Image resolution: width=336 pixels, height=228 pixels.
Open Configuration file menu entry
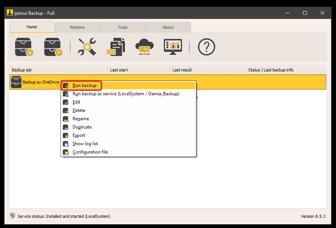tap(128, 152)
